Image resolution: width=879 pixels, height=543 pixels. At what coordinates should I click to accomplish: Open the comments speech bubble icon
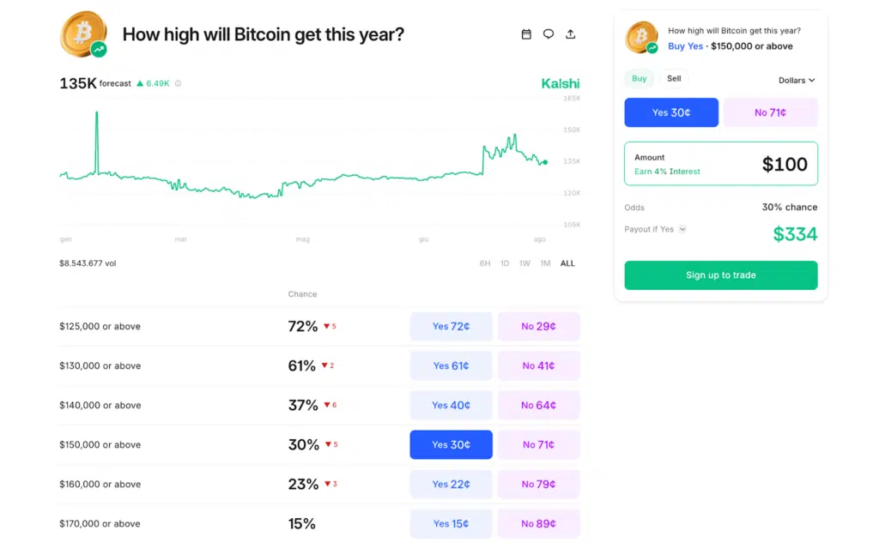click(549, 33)
